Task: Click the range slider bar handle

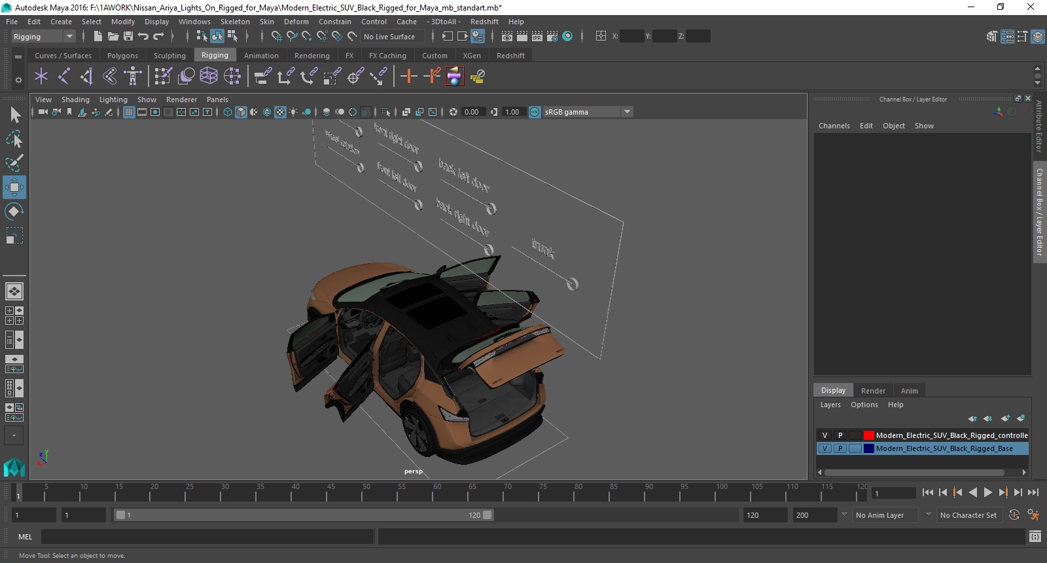Action: pyautogui.click(x=304, y=515)
